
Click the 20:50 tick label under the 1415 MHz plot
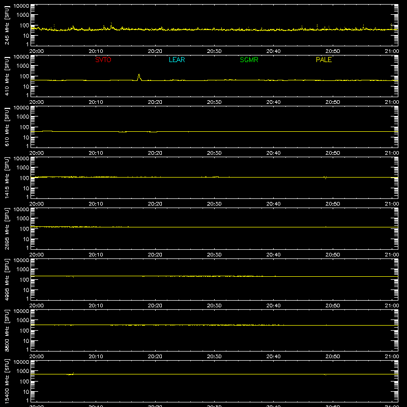coord(333,204)
